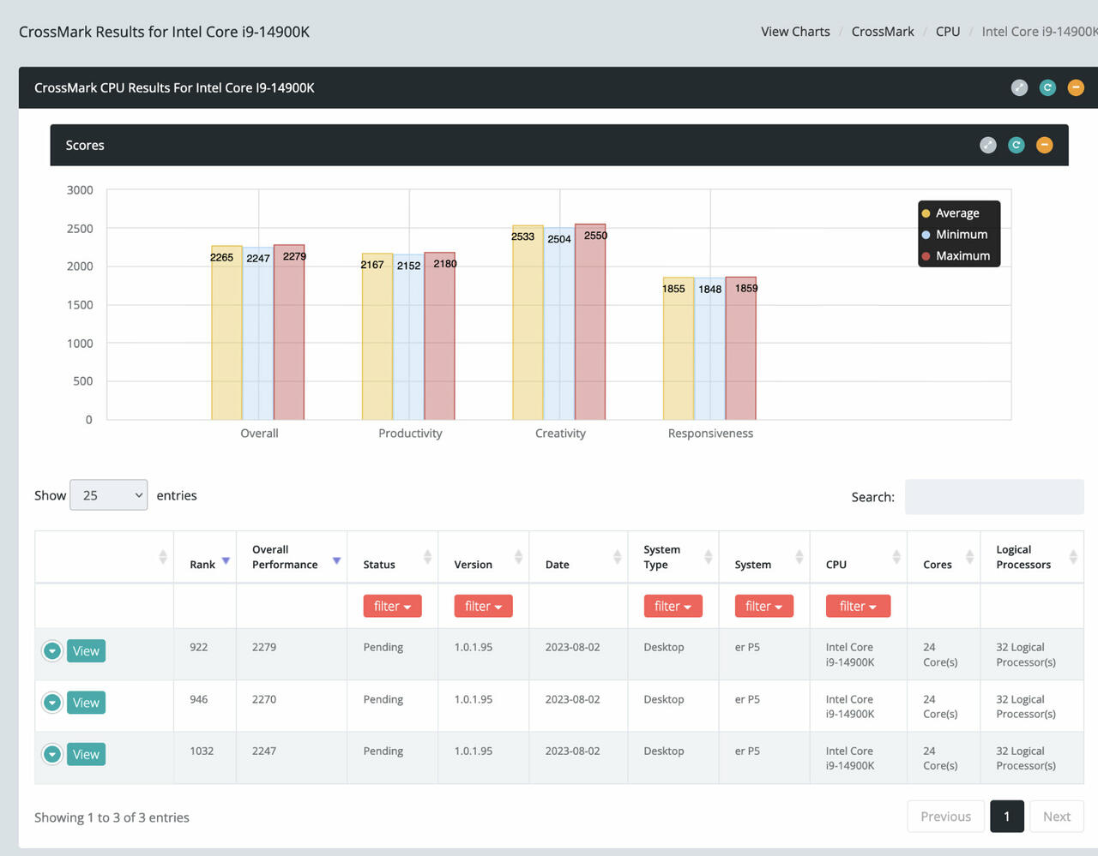Click the Productivity axis label
The width and height of the screenshot is (1098, 856).
click(410, 434)
